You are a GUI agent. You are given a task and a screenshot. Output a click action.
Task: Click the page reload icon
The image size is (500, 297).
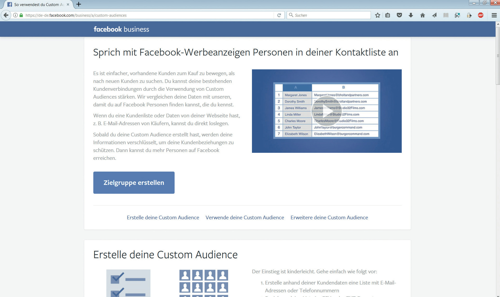pos(279,15)
